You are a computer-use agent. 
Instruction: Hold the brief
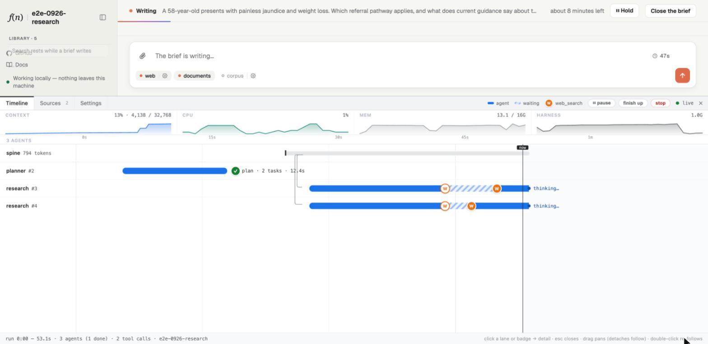624,11
